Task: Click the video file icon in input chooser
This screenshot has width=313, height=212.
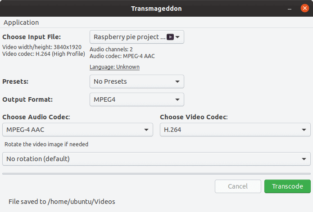Action: point(170,37)
